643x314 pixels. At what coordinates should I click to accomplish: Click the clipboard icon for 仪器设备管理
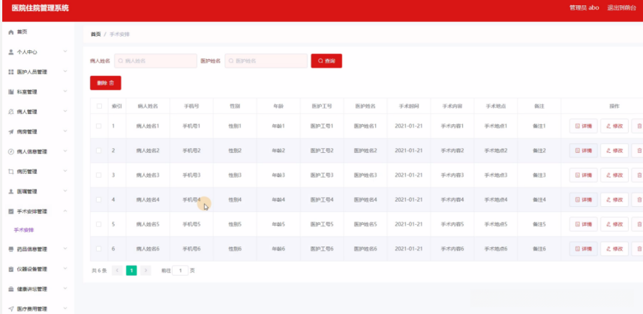pyautogui.click(x=11, y=269)
